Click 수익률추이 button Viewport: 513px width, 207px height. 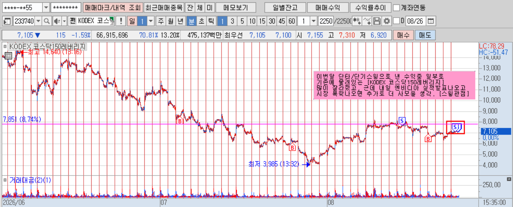coord(371,8)
